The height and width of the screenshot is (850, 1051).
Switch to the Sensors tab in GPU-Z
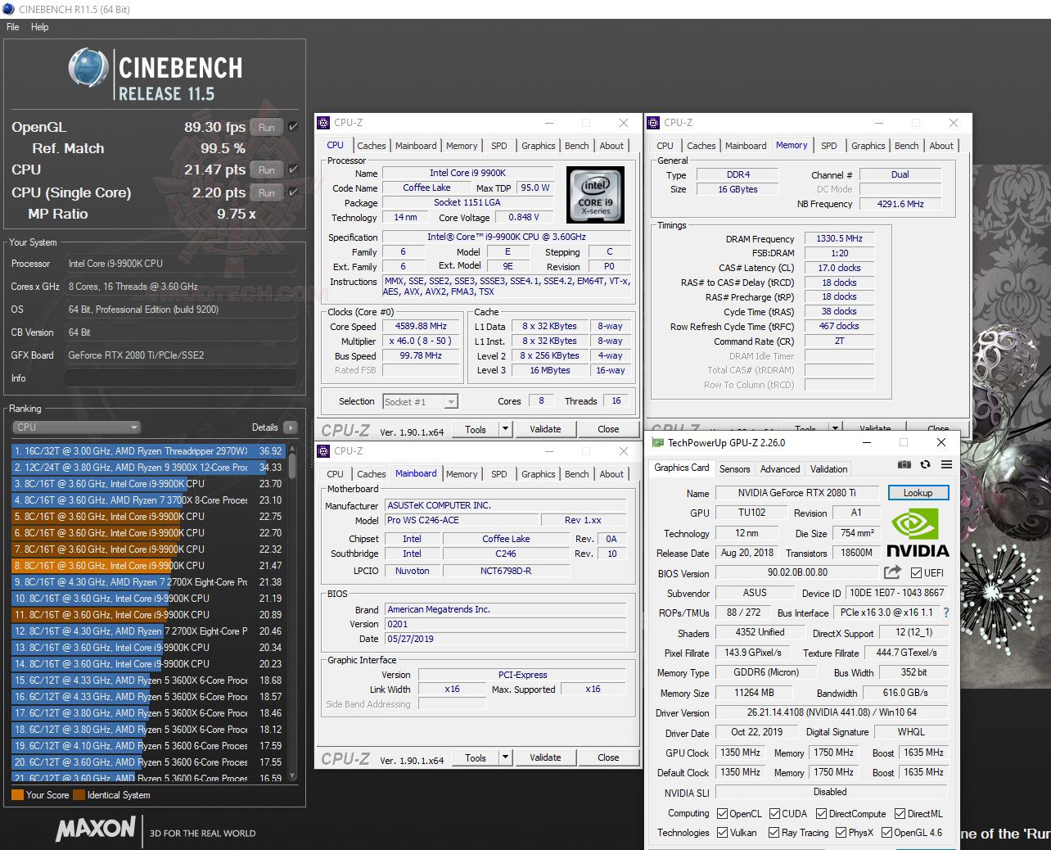(734, 468)
